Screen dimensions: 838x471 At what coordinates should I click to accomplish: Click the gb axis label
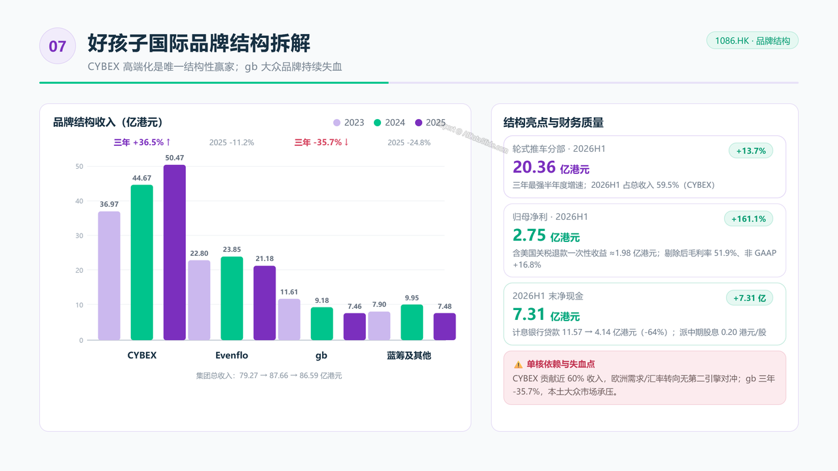[321, 356]
